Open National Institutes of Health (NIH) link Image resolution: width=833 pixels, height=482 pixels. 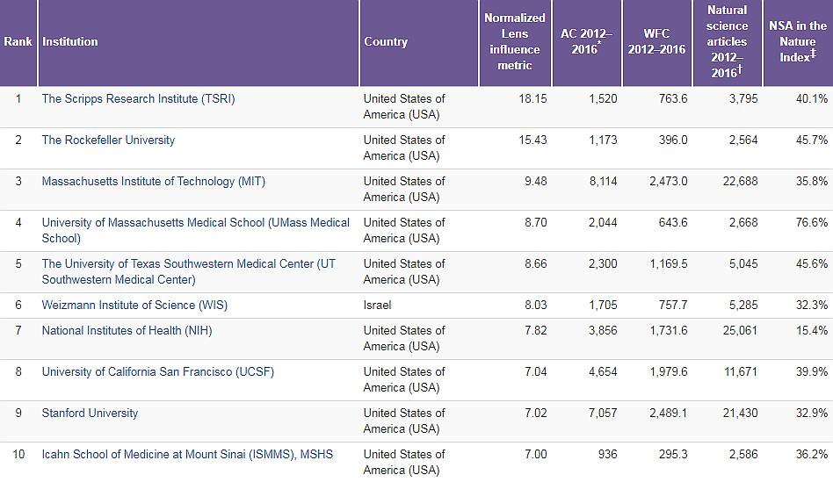click(127, 330)
